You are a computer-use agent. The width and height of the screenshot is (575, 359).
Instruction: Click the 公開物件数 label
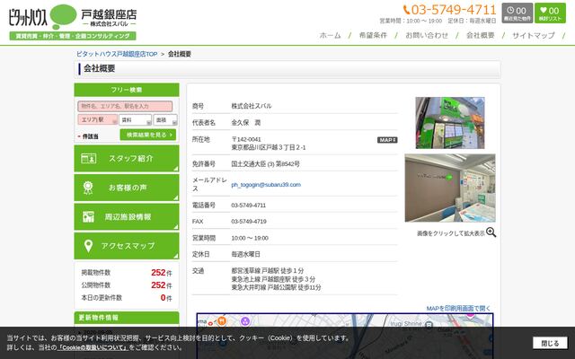coord(96,285)
